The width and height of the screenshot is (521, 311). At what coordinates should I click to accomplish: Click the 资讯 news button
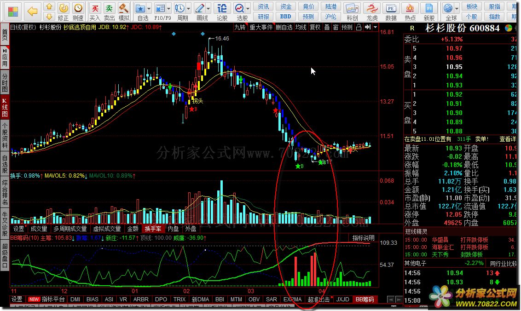click(263, 6)
